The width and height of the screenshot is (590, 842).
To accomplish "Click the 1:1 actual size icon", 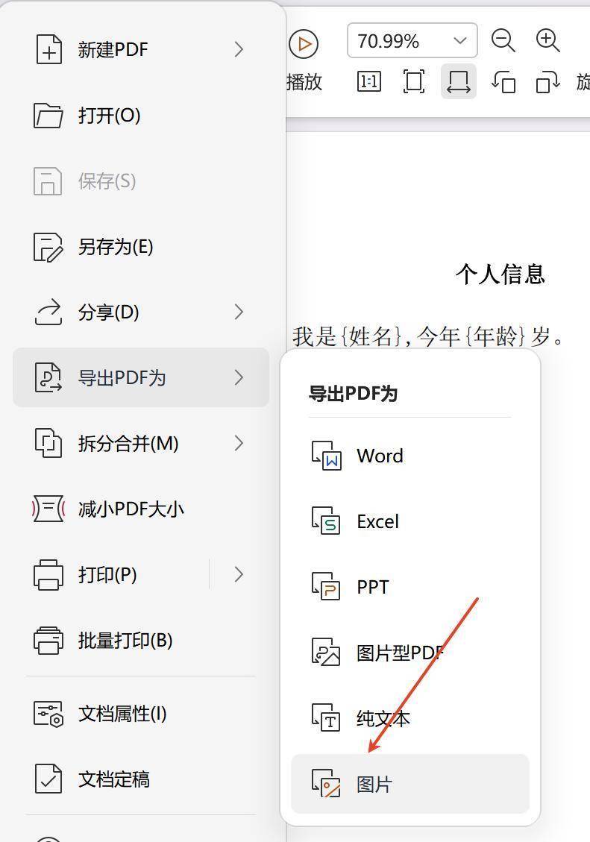I will pos(369,81).
